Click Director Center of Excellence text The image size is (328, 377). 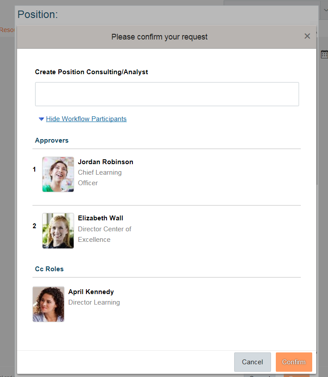[x=104, y=234]
